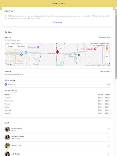Click the page vertical scrollbar
117x156 pixels.
pyautogui.click(x=116, y=44)
